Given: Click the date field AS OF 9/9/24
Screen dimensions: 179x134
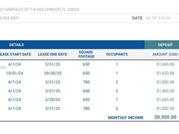Looking at the screenshot, I should [x=158, y=18].
